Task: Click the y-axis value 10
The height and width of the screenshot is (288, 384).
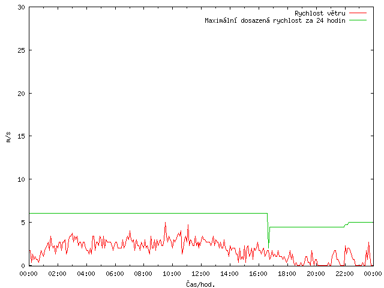Action: click(22, 179)
